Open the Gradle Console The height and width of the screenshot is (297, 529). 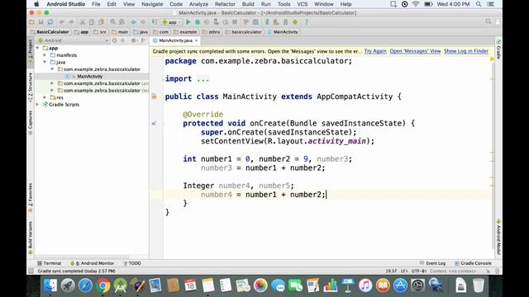[x=473, y=263]
